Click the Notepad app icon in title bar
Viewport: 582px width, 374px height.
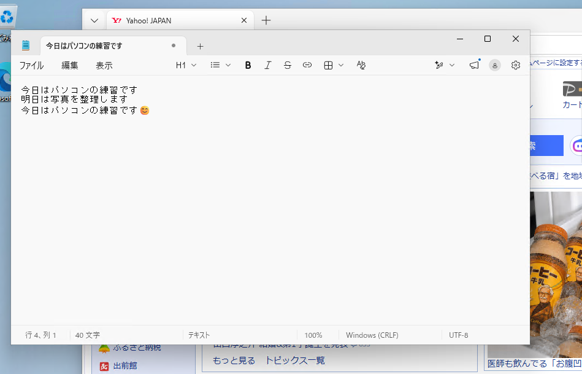point(26,45)
